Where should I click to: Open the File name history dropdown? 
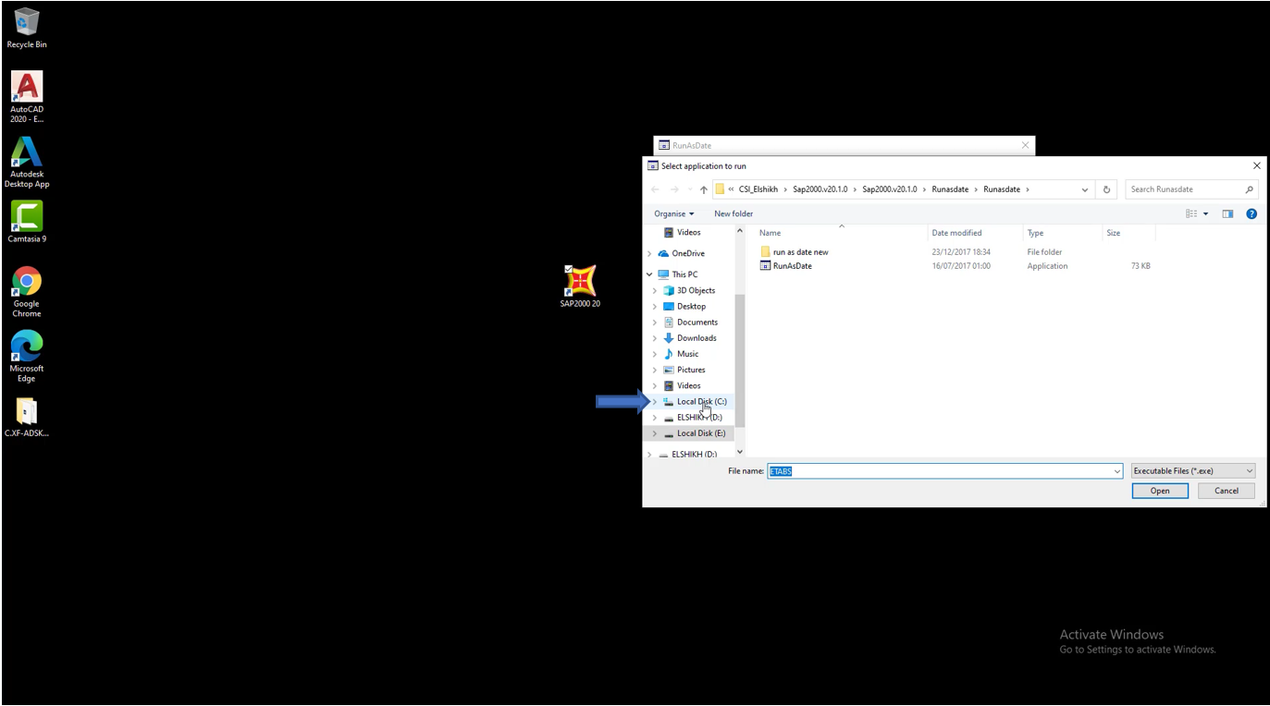(x=1117, y=471)
